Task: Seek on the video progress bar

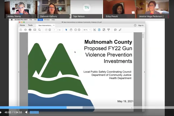Action: click(x=87, y=107)
